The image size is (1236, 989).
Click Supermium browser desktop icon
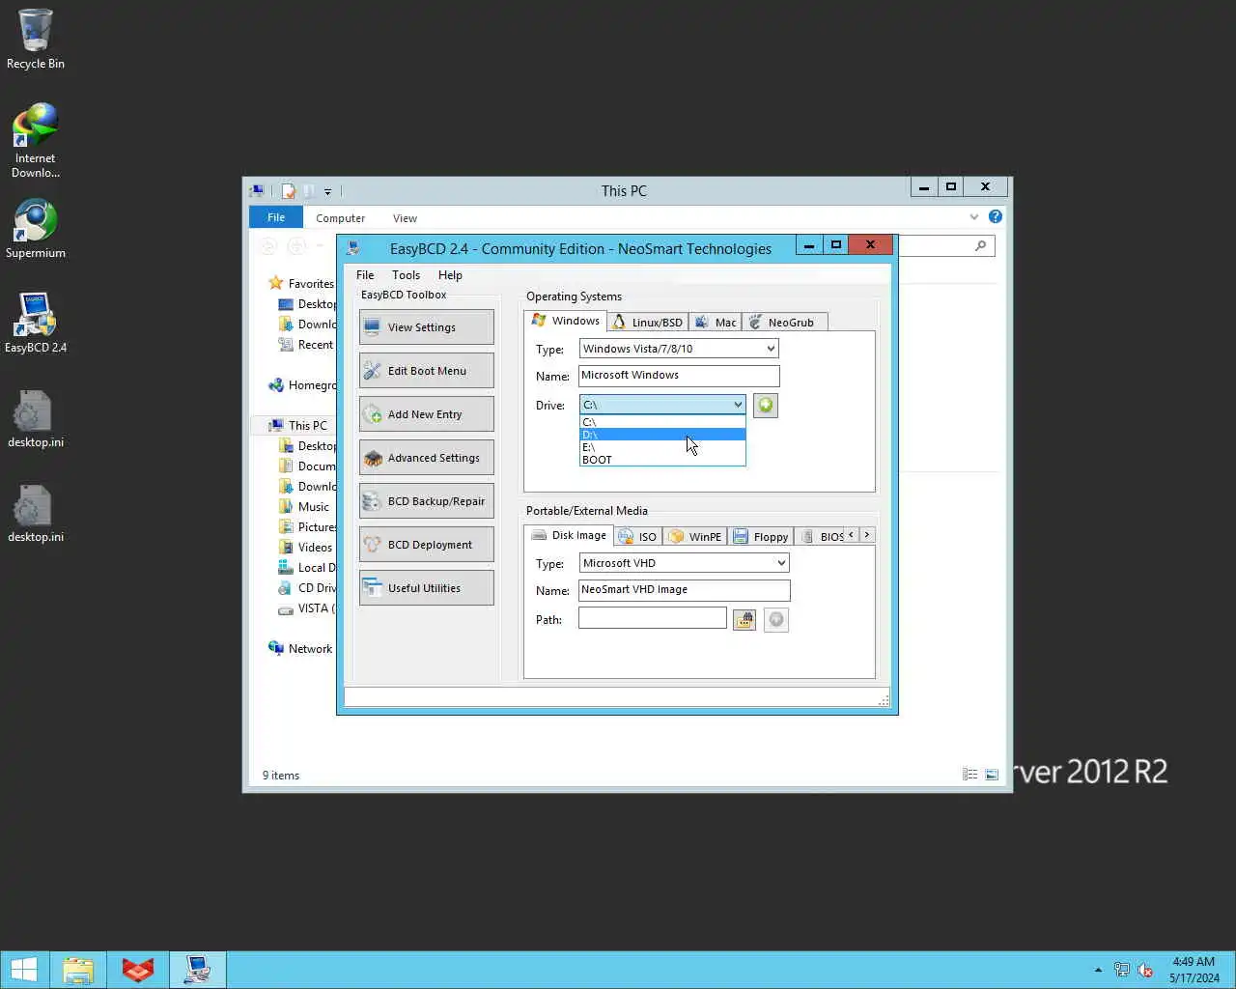click(36, 229)
